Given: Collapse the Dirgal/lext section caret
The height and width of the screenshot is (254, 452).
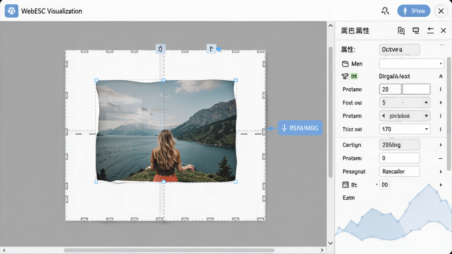Looking at the screenshot, I should pyautogui.click(x=441, y=76).
